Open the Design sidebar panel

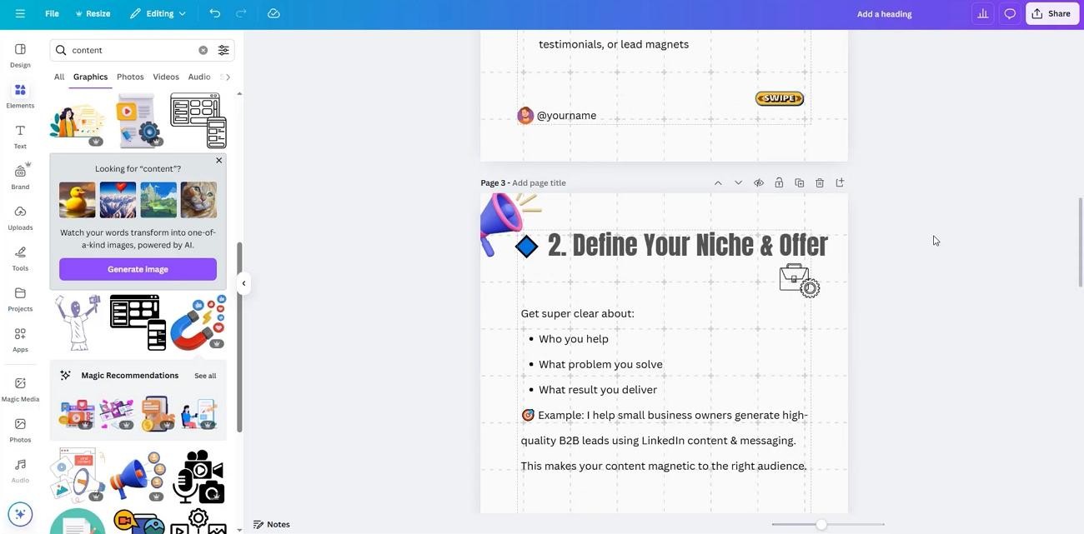pyautogui.click(x=20, y=55)
